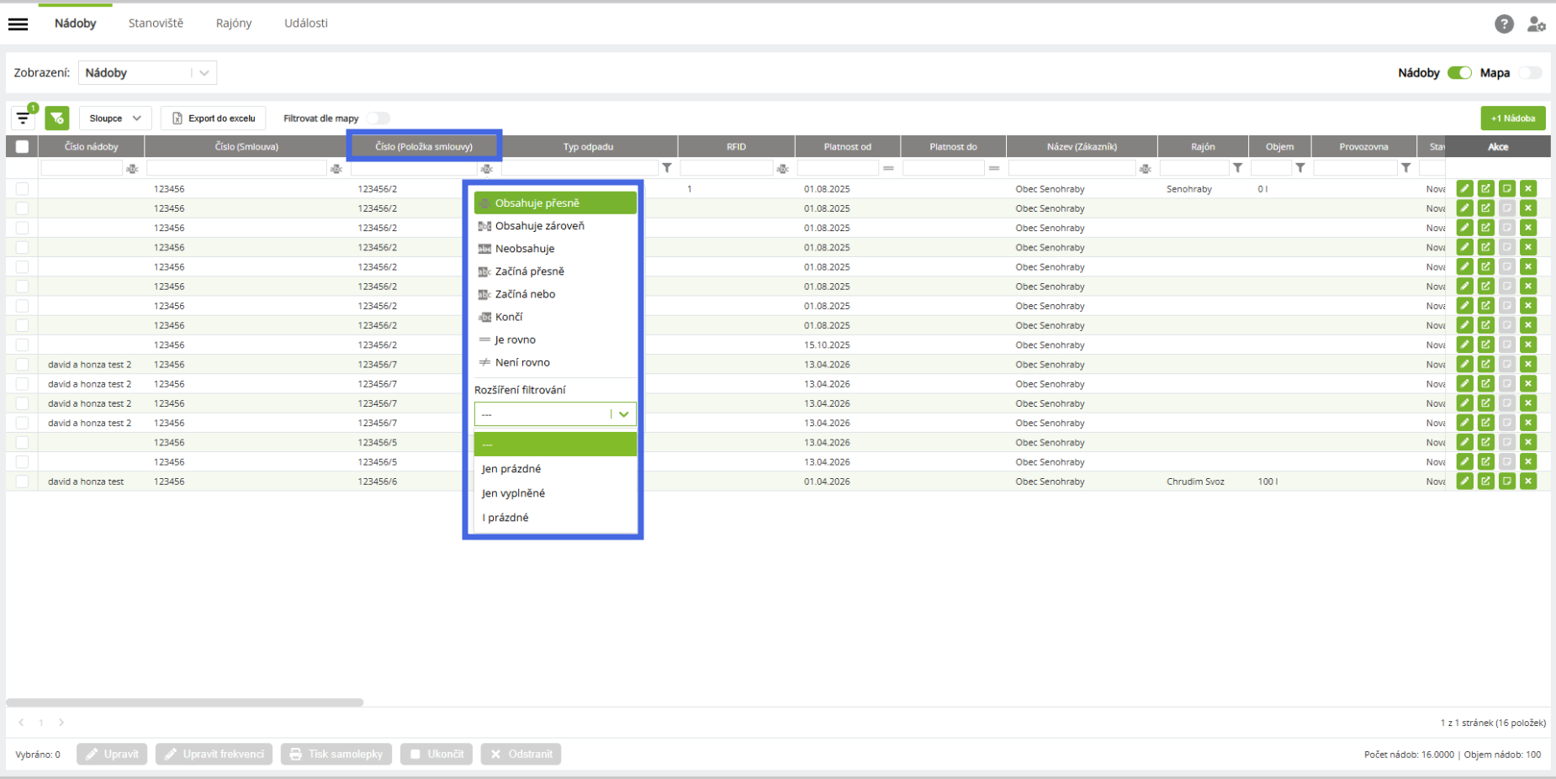Open filter mode icon for Číslo nádoby
The height and width of the screenshot is (779, 1556).
point(132,169)
